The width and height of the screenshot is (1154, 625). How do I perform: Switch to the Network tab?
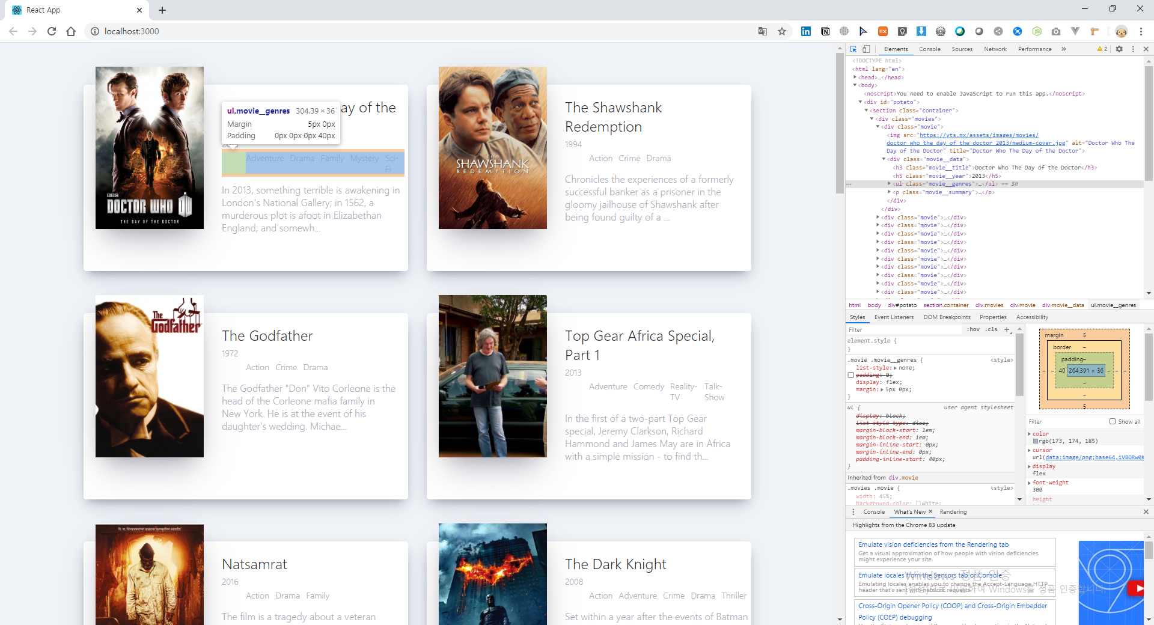point(995,49)
